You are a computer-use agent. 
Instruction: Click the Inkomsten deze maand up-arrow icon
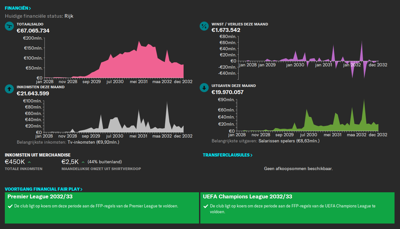click(x=9, y=89)
